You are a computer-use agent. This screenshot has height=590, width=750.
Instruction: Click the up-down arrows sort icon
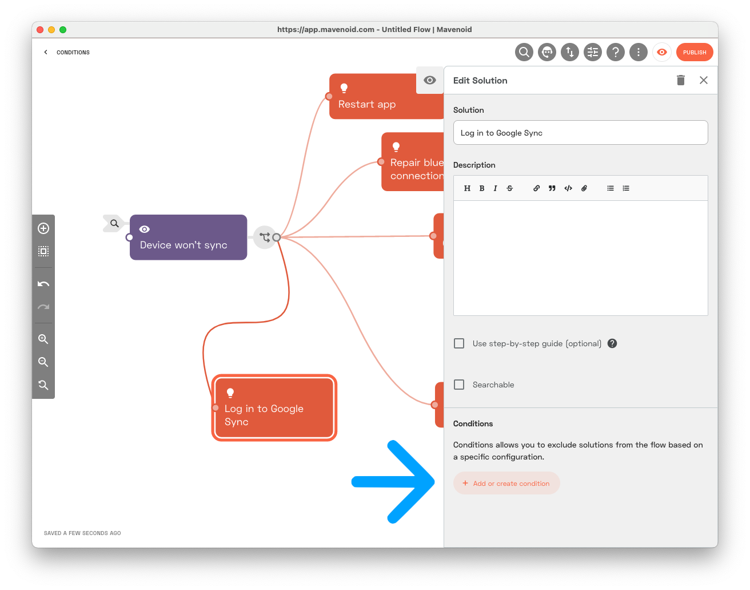coord(570,52)
